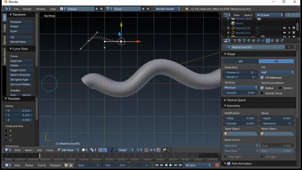
Task: Open the Render properties tab icon
Action: click(x=235, y=41)
